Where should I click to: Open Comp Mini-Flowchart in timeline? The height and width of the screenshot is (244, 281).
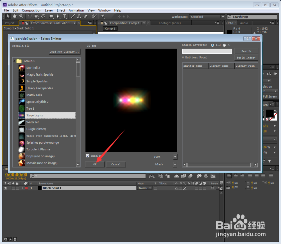(x=152, y=176)
